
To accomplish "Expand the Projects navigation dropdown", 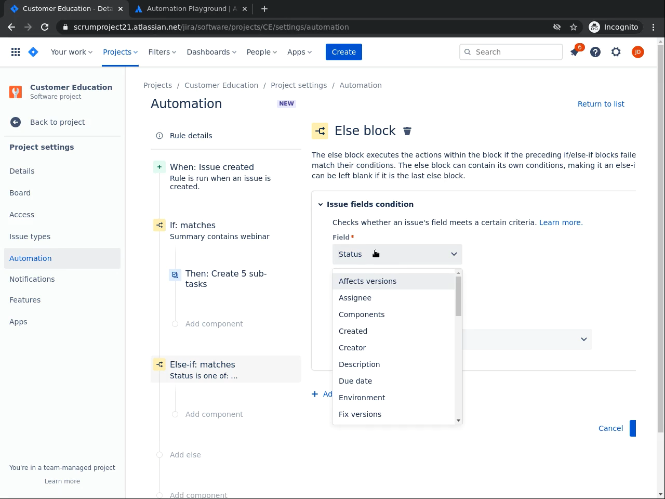I will point(120,52).
